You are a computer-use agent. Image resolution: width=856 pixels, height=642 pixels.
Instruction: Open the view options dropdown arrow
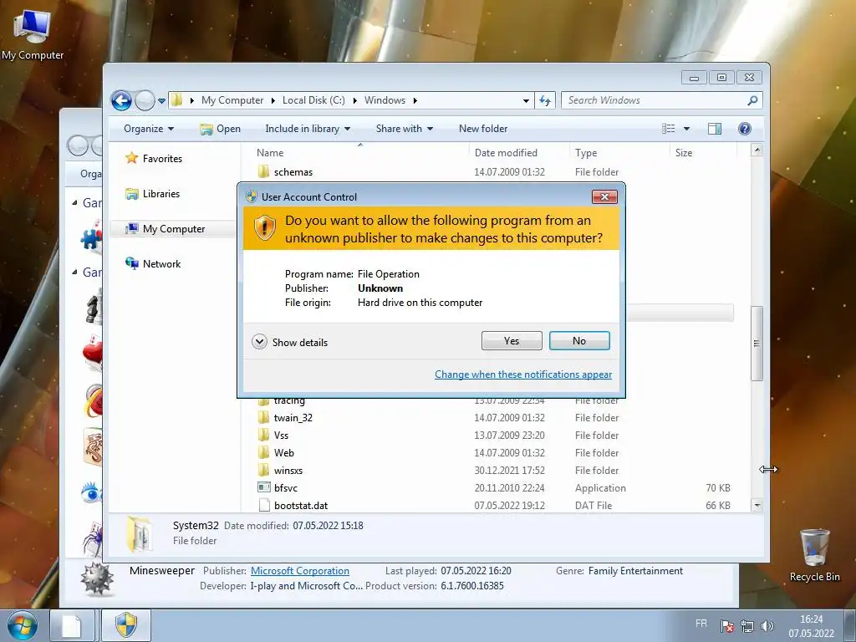coord(687,129)
